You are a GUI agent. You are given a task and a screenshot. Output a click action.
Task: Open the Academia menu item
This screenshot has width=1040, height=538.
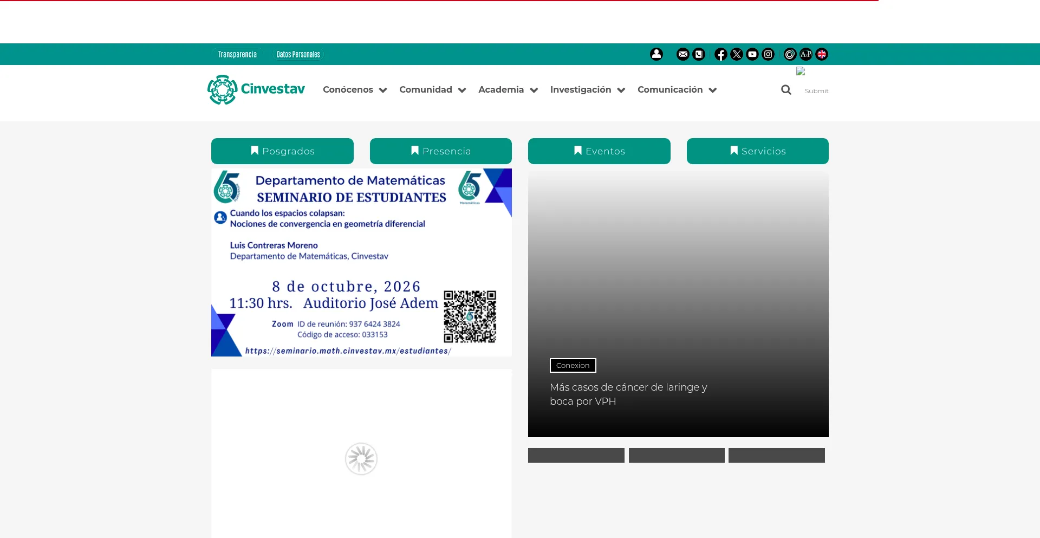(501, 90)
